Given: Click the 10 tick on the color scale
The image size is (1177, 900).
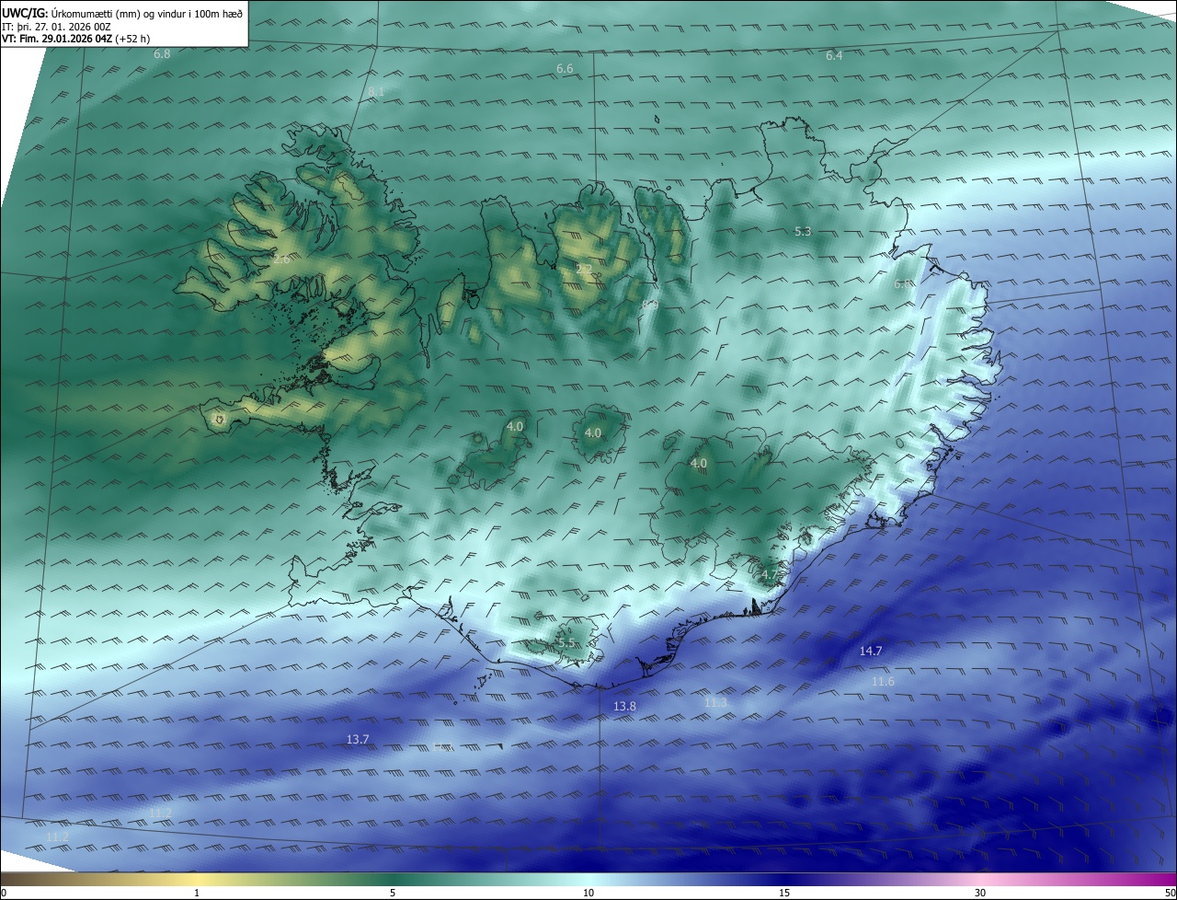Looking at the screenshot, I should coord(588,893).
